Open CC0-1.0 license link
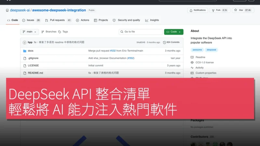 click(205, 63)
